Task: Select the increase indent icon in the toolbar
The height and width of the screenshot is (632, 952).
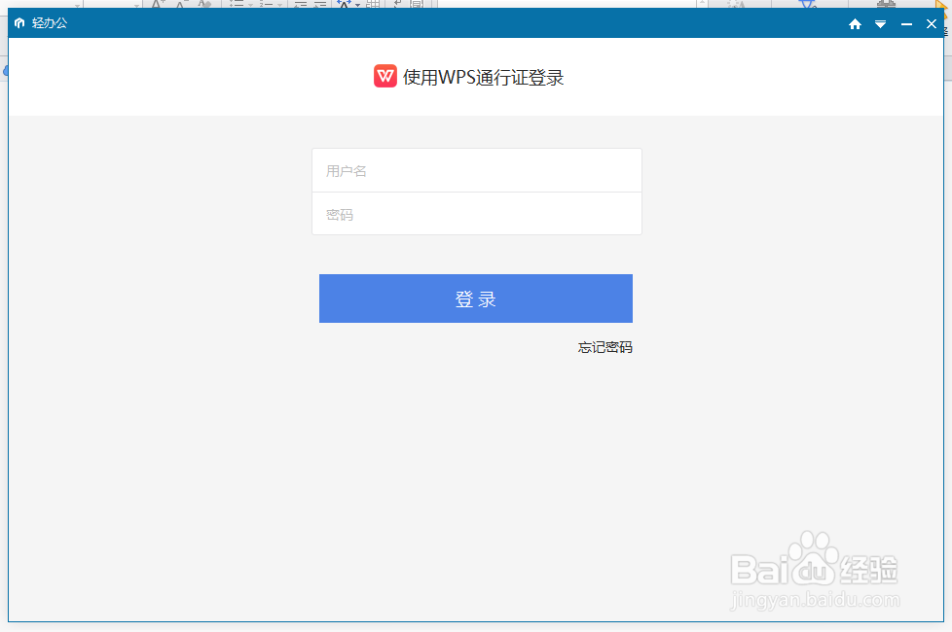Action: (320, 4)
